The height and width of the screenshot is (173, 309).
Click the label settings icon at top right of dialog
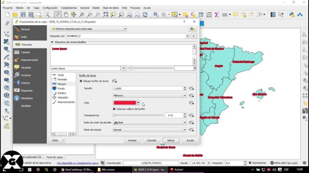(x=192, y=29)
